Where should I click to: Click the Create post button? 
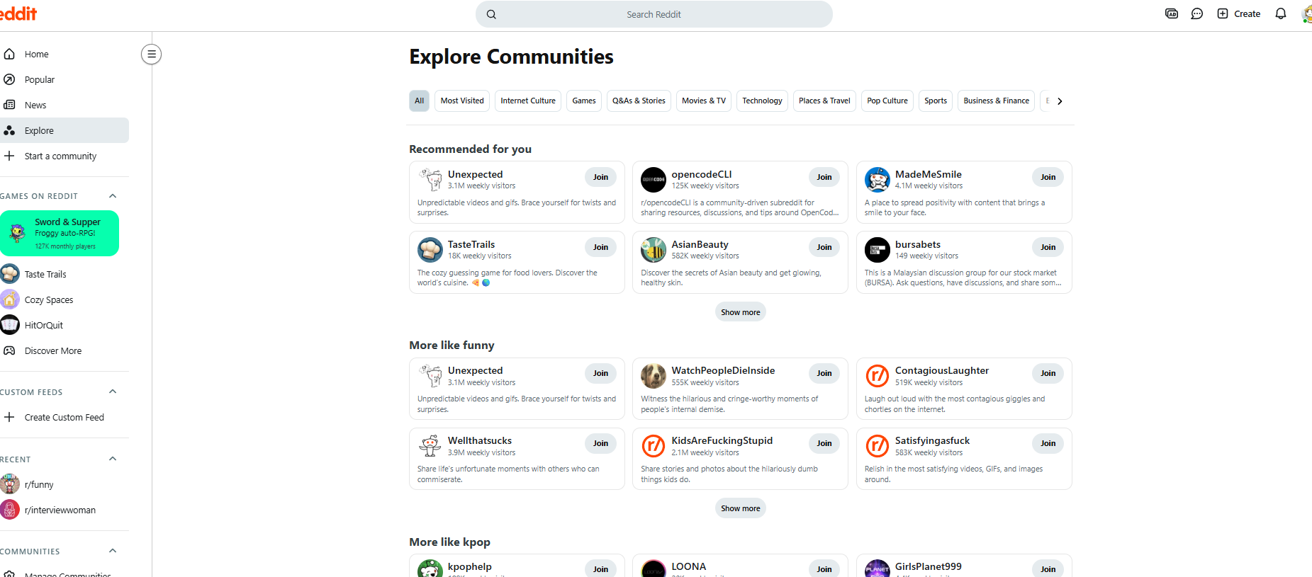[1239, 13]
